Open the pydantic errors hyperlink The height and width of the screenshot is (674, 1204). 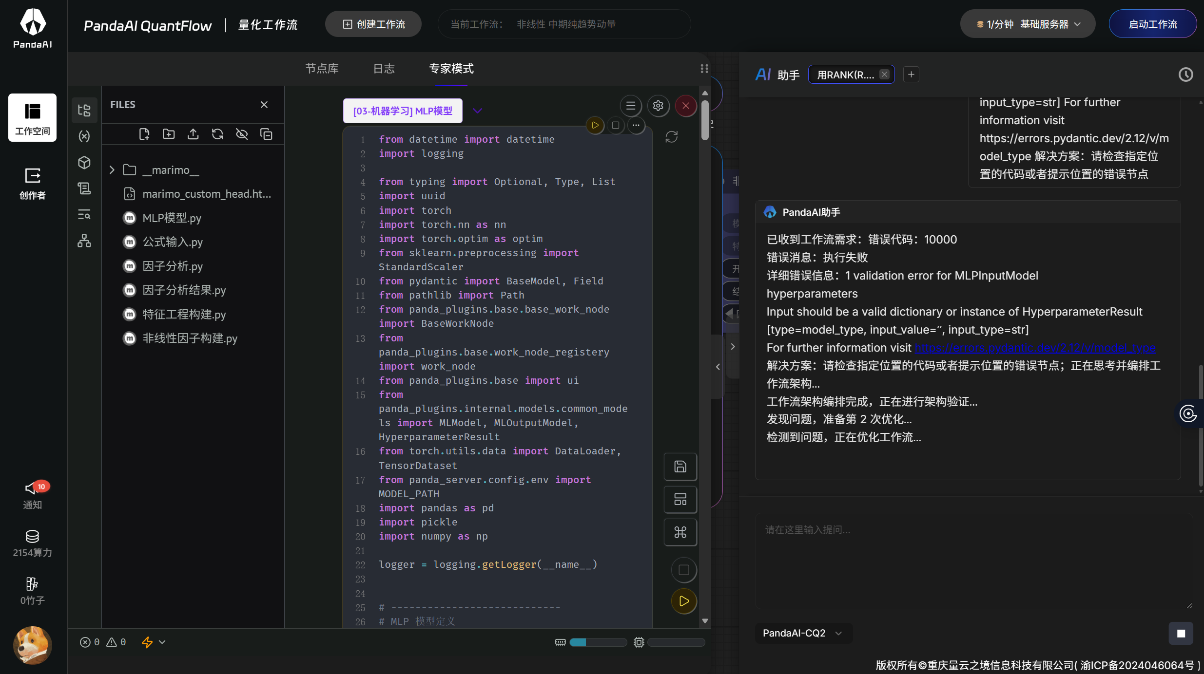[x=1035, y=348]
